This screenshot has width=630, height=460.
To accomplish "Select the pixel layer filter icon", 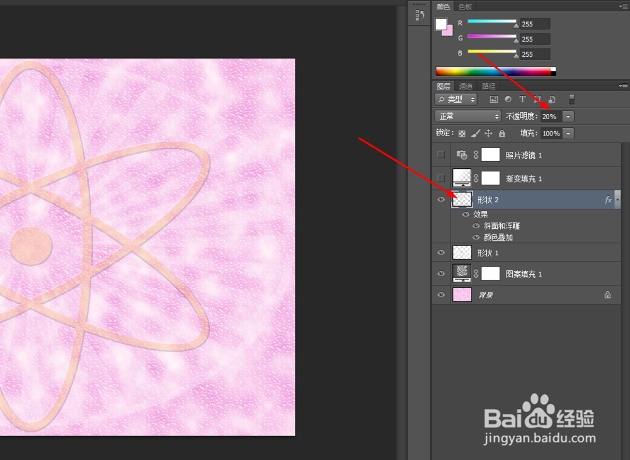I will coord(494,99).
